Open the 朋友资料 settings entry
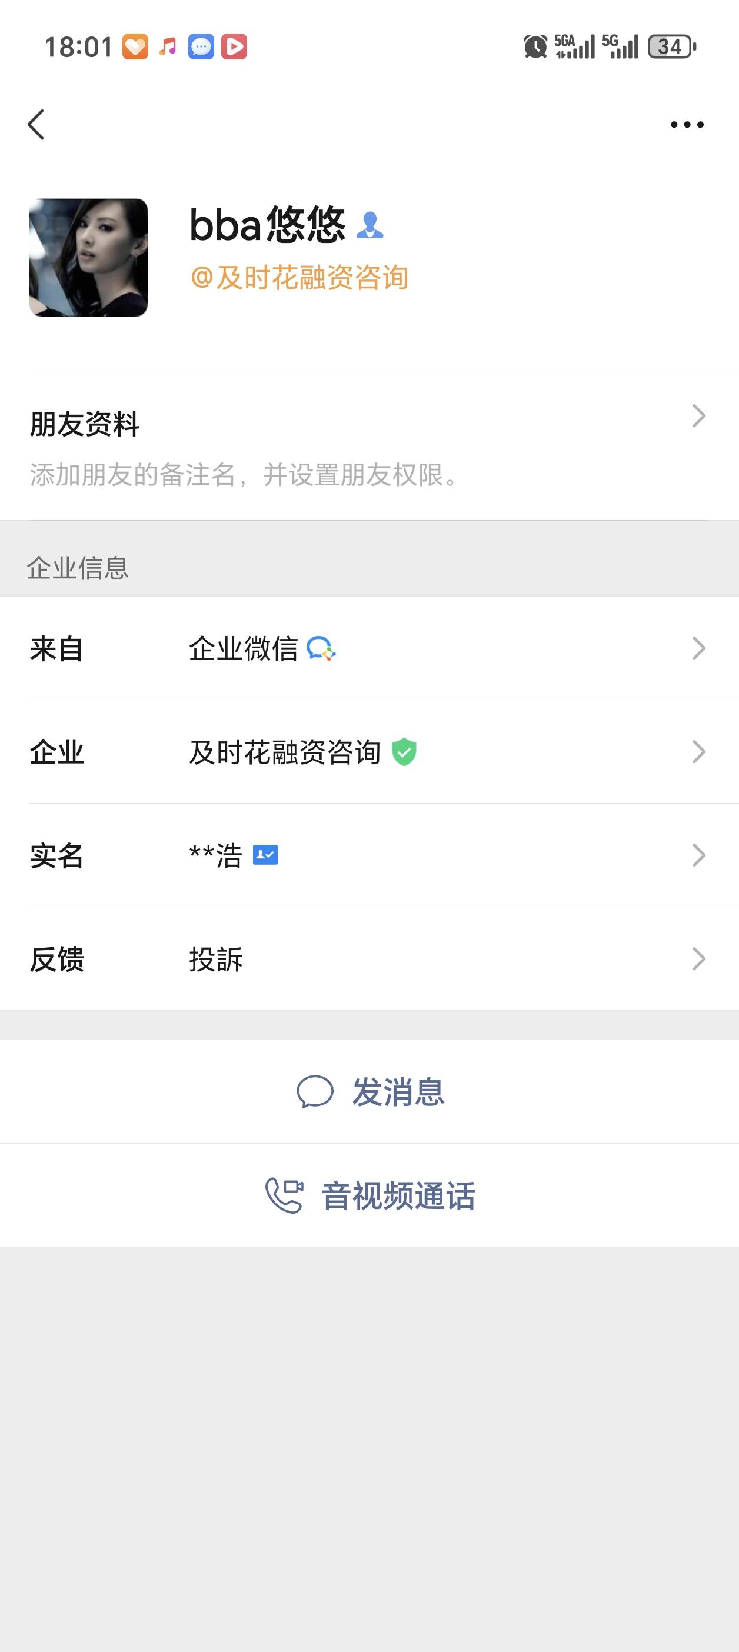Screen dimensions: 739x1652 point(85,425)
